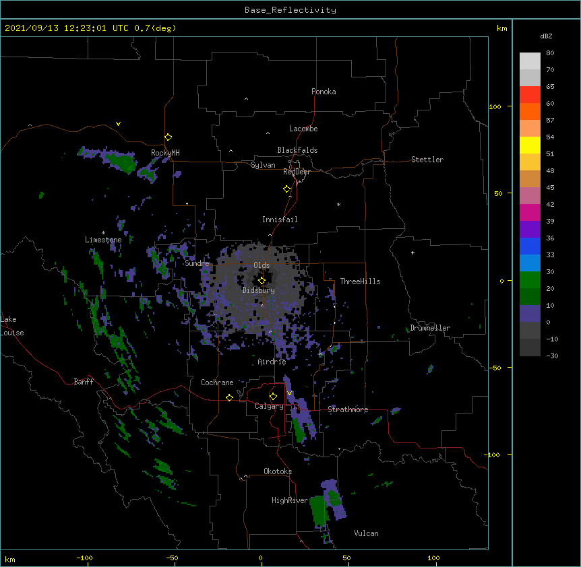Click the white asterisk marker above Limestone
This screenshot has width=581, height=567.
[103, 233]
